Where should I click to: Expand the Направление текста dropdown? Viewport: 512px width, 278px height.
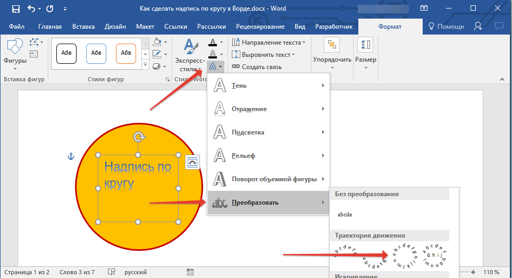coord(268,43)
